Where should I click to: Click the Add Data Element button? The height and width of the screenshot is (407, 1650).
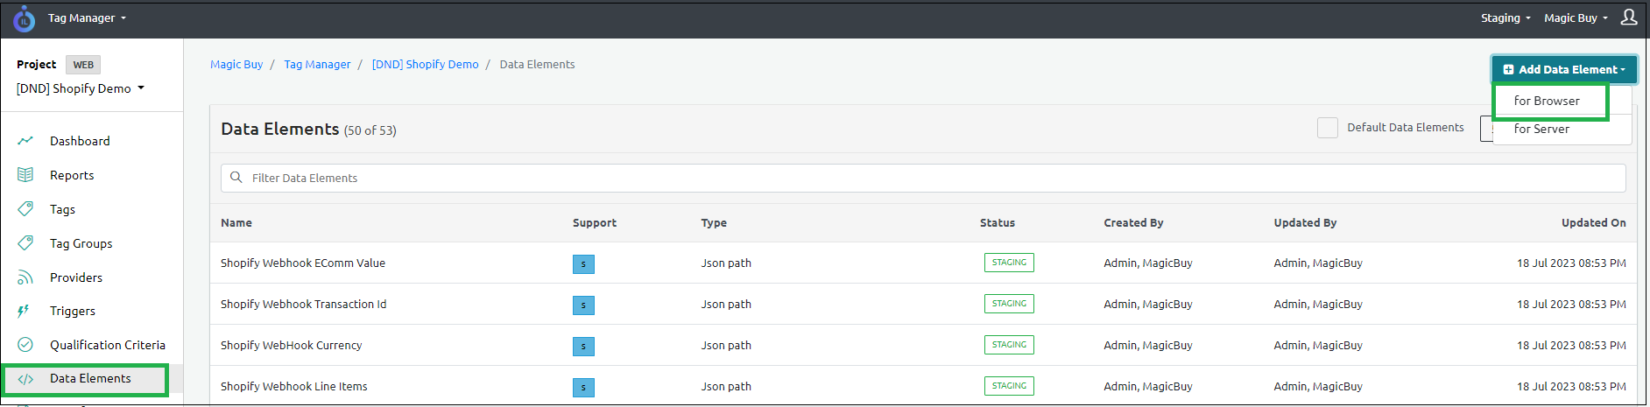point(1563,69)
